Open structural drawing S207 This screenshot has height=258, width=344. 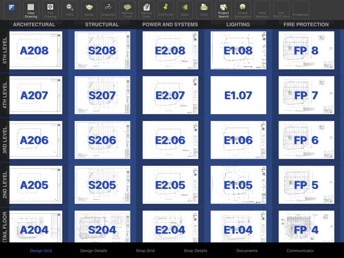tap(102, 95)
